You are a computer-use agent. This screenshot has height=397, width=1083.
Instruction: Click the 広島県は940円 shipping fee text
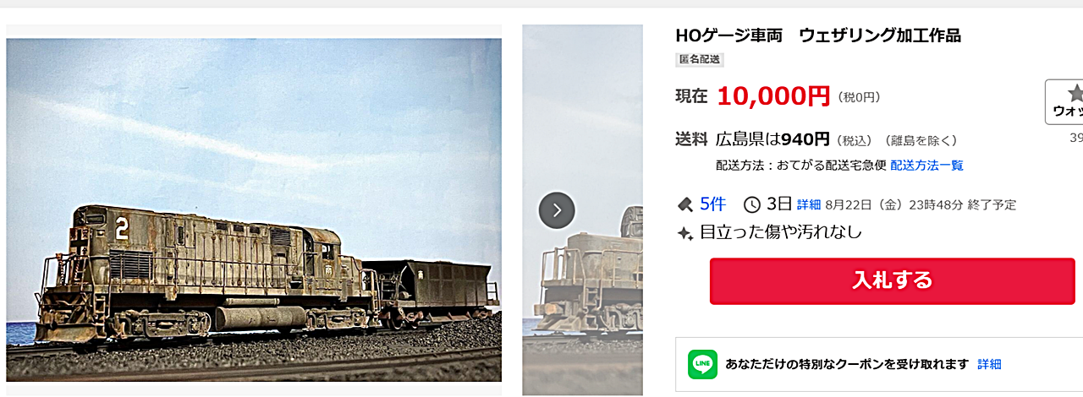tap(772, 139)
